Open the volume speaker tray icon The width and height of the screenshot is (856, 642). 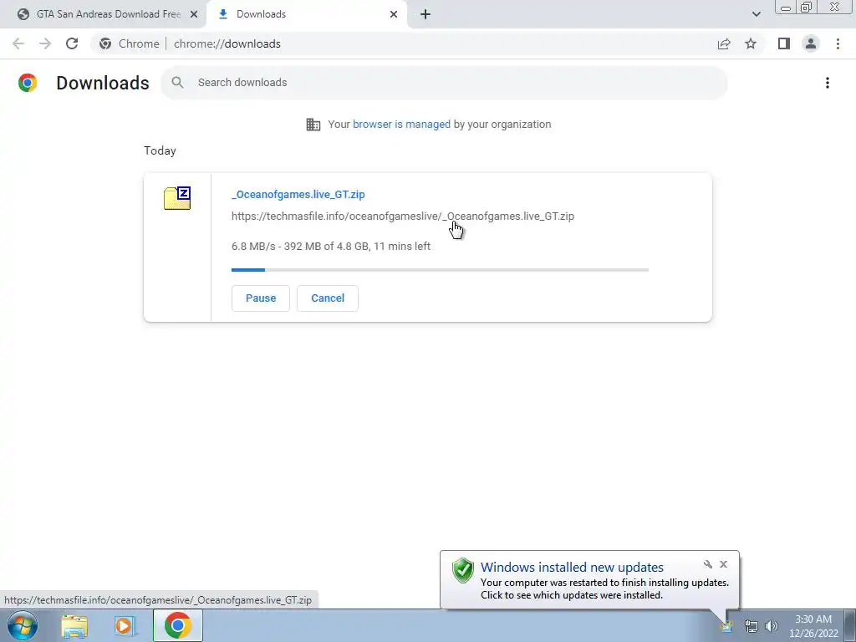(772, 627)
